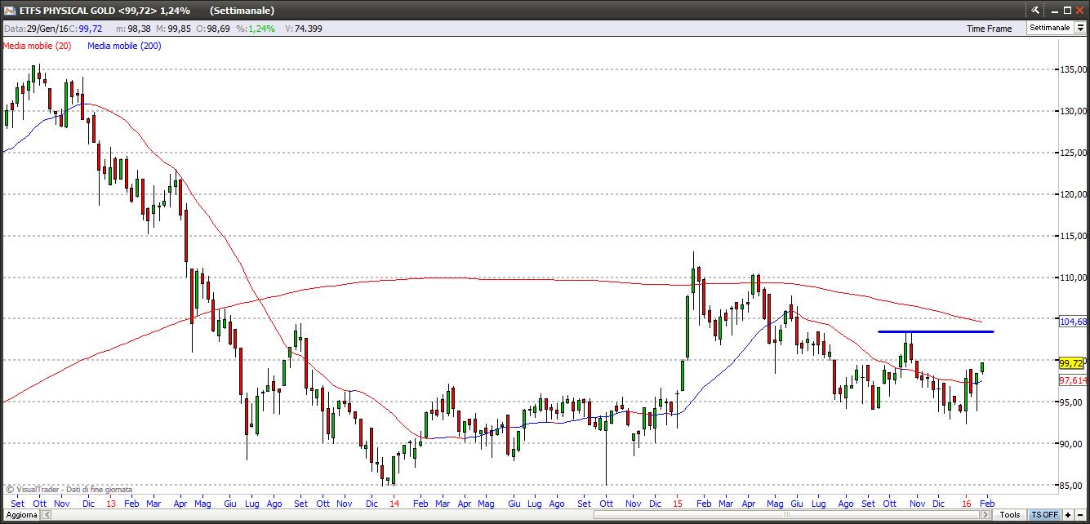Open the Tools button

1010,515
